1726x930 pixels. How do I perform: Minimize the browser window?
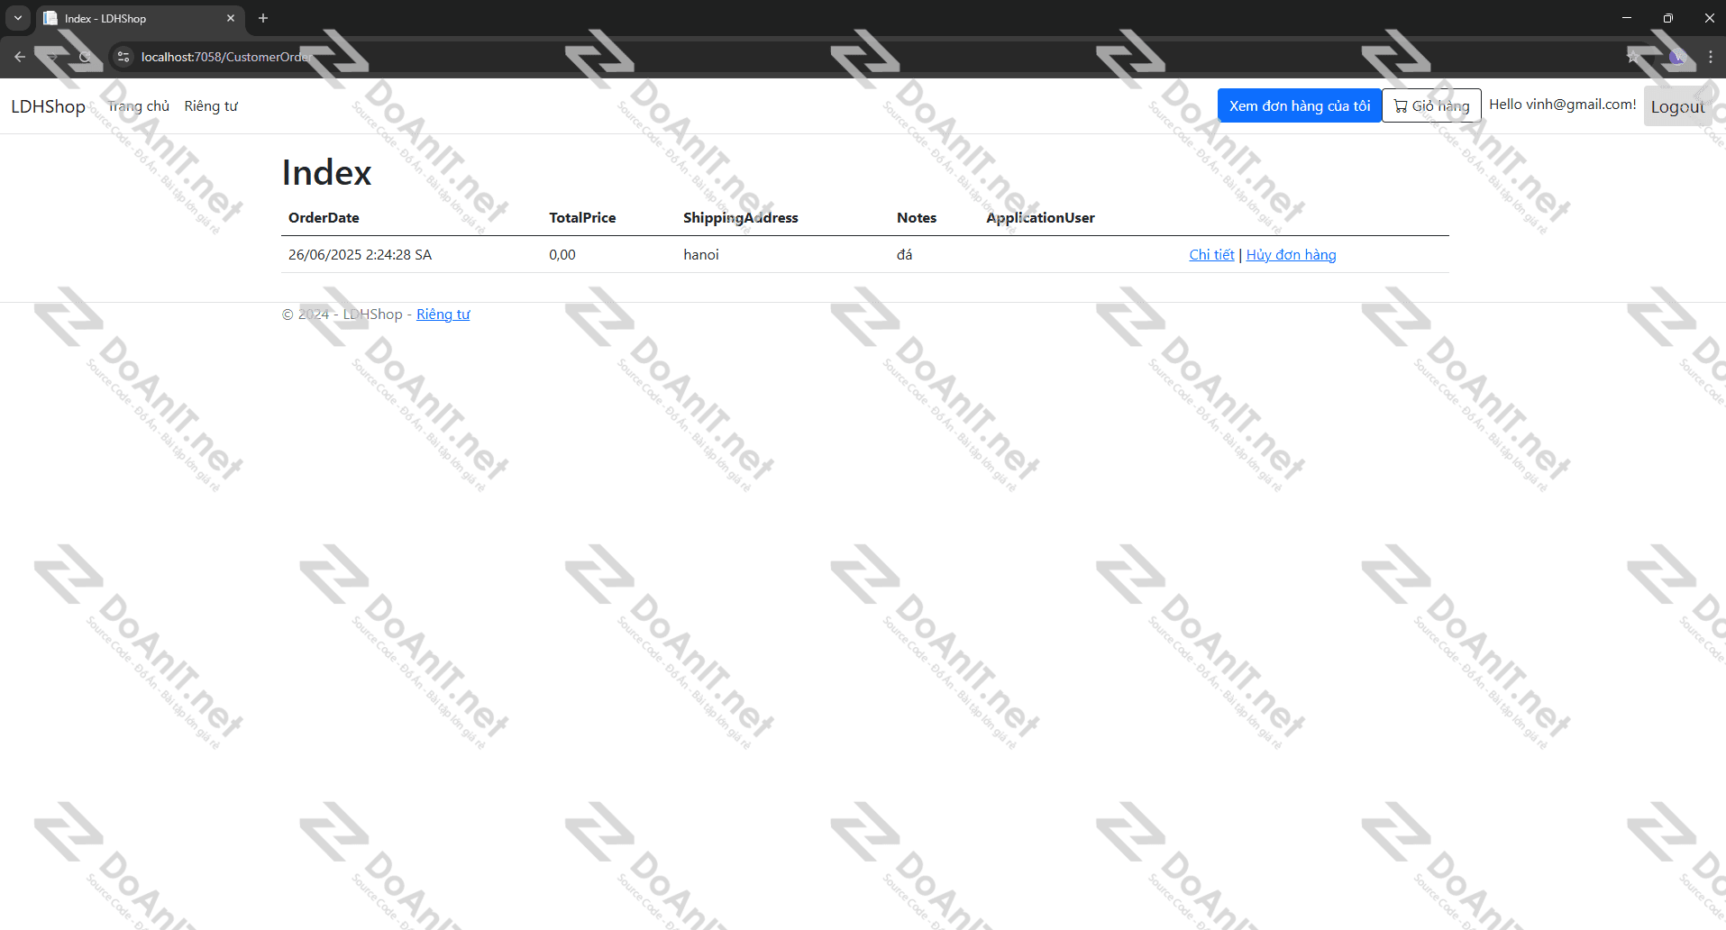(x=1627, y=18)
